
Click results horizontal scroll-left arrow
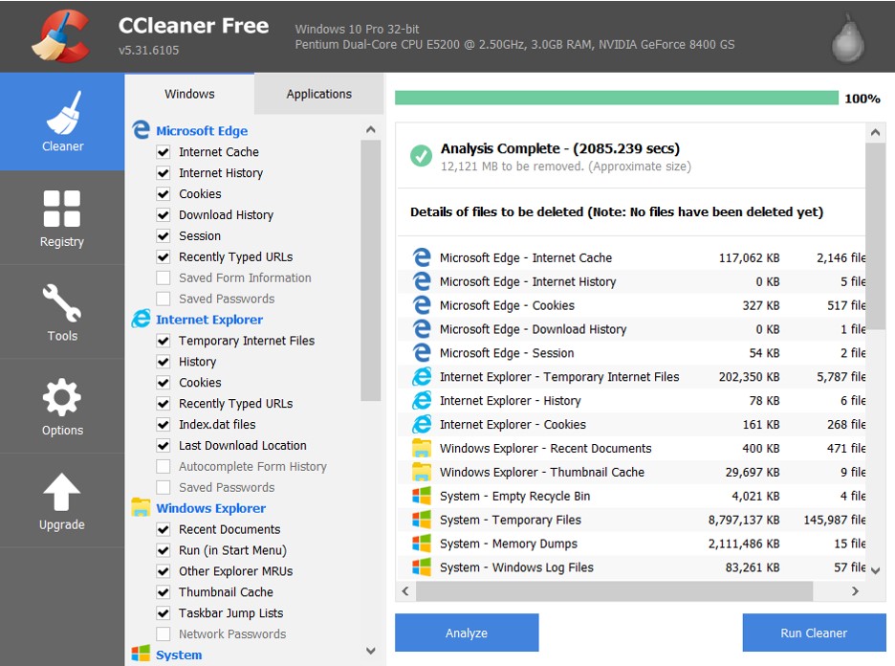(405, 591)
